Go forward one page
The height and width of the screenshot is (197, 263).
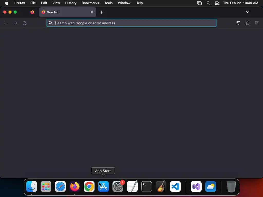tap(15, 23)
